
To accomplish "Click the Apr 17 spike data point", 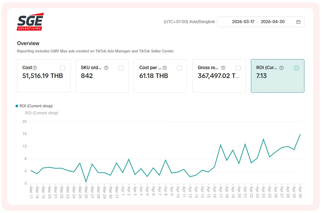I will (x=221, y=145).
